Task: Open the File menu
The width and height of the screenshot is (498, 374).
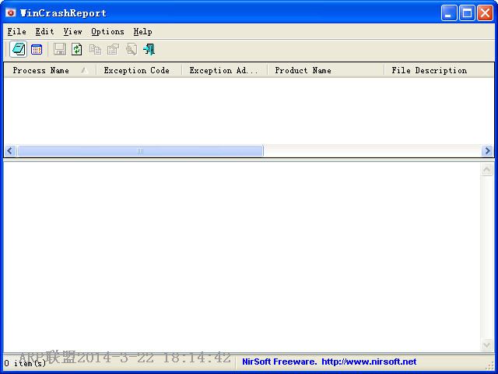Action: 16,31
